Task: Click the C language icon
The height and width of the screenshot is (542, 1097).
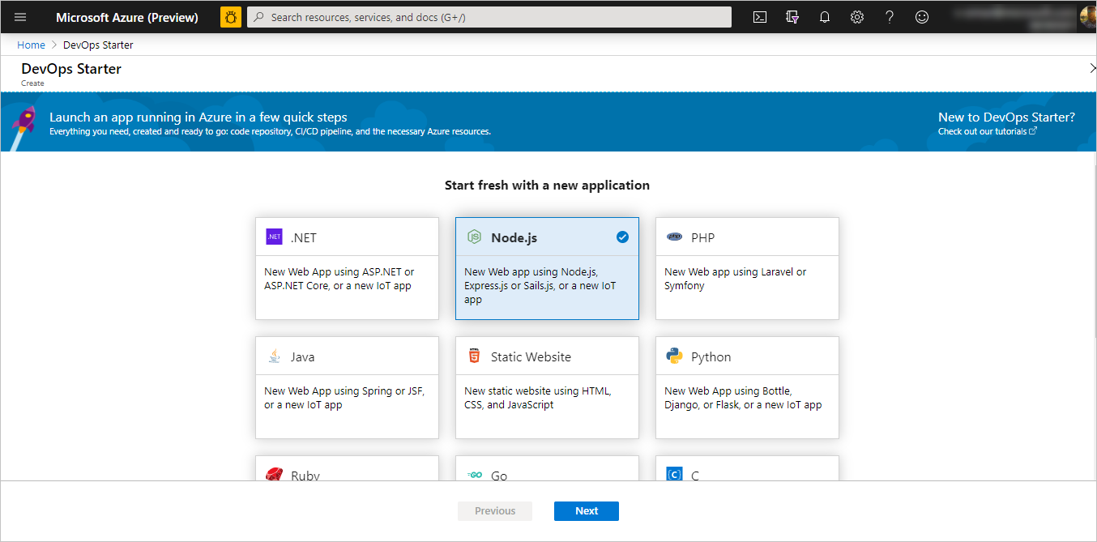Action: coord(675,474)
